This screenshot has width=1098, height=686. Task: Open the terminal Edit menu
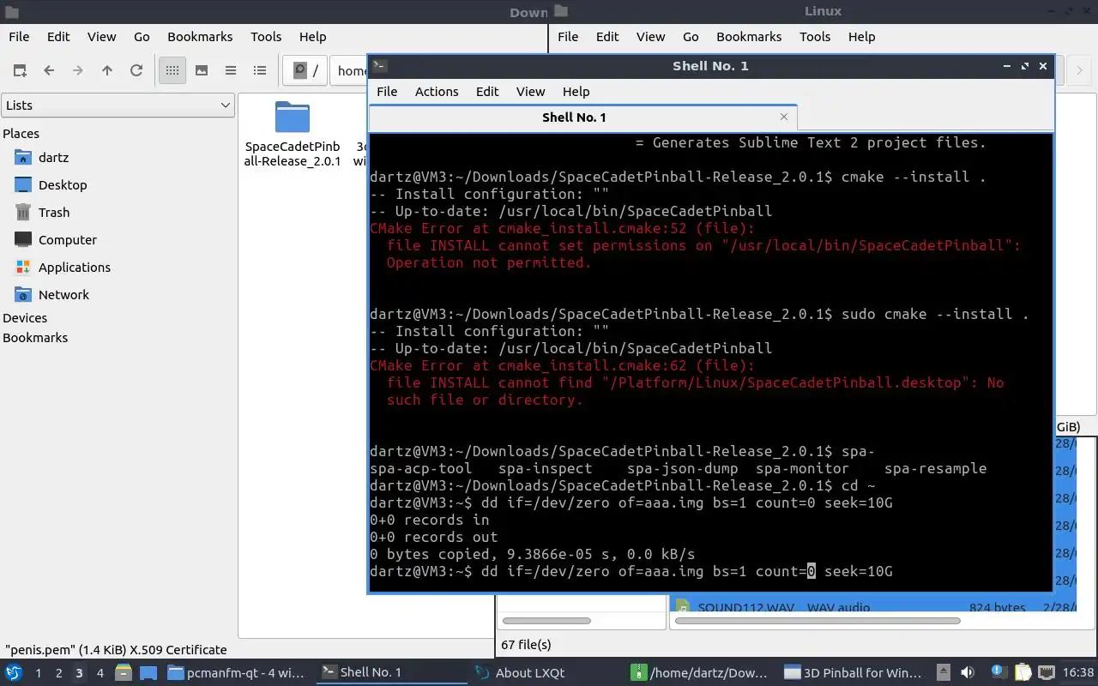pyautogui.click(x=487, y=92)
